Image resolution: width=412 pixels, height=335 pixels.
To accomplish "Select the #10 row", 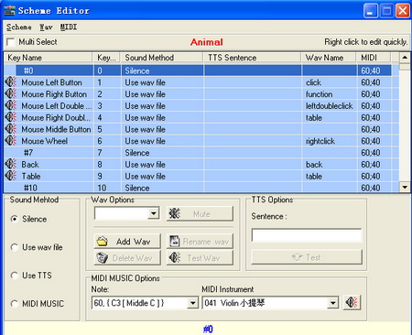I will (x=201, y=188).
